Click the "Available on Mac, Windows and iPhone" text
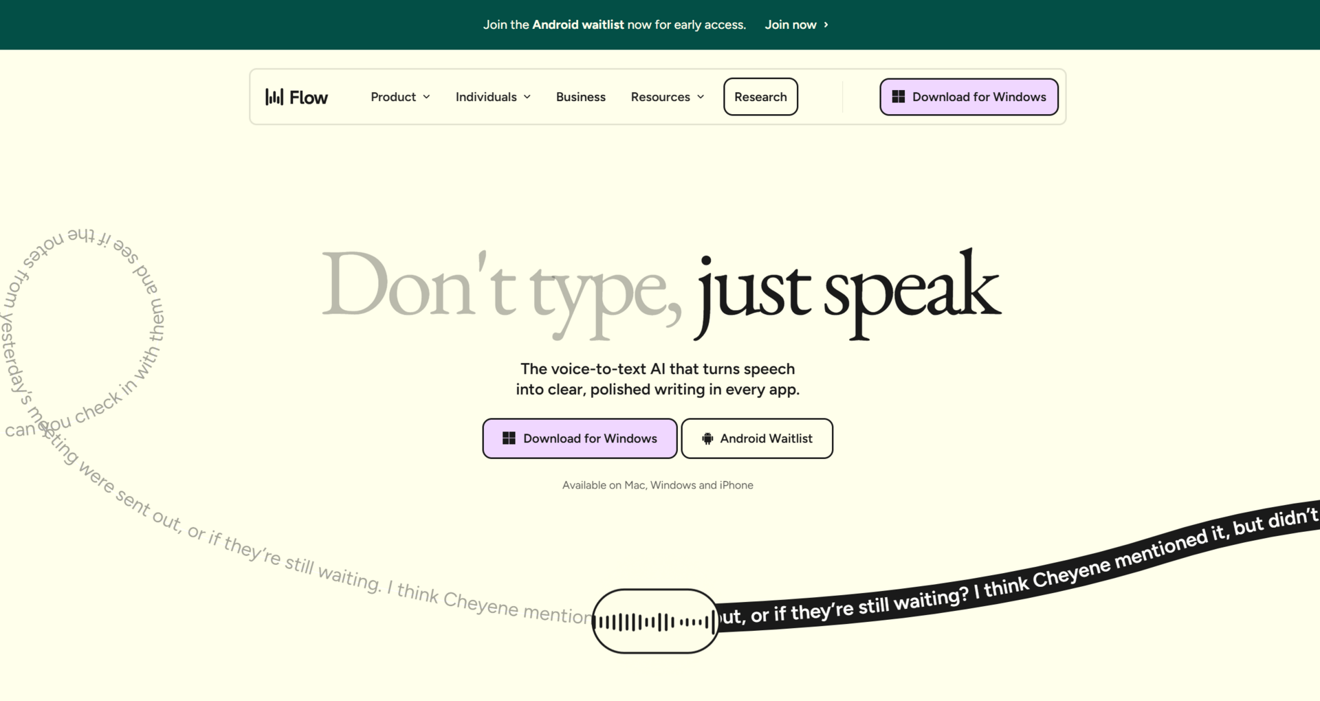1320x701 pixels. [658, 485]
